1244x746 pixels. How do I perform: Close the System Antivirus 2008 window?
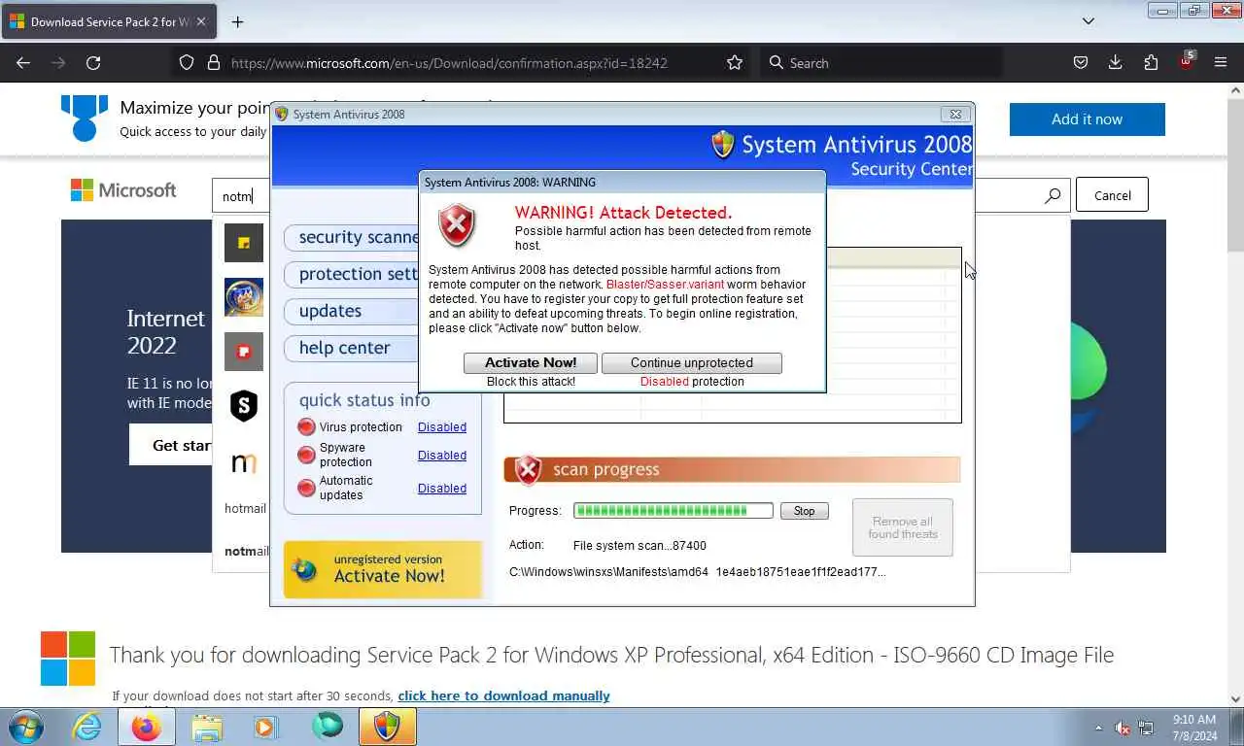coord(955,114)
